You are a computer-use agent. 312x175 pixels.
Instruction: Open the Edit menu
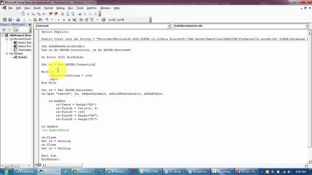(19, 8)
